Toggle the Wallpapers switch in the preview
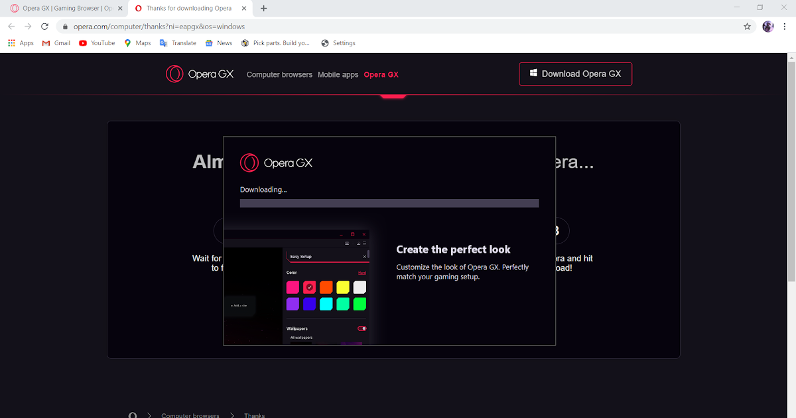Viewport: 796px width, 418px height. tap(362, 328)
